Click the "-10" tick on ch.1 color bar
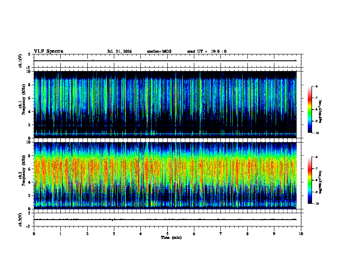The height and width of the screenshot is (262, 339). [317, 133]
